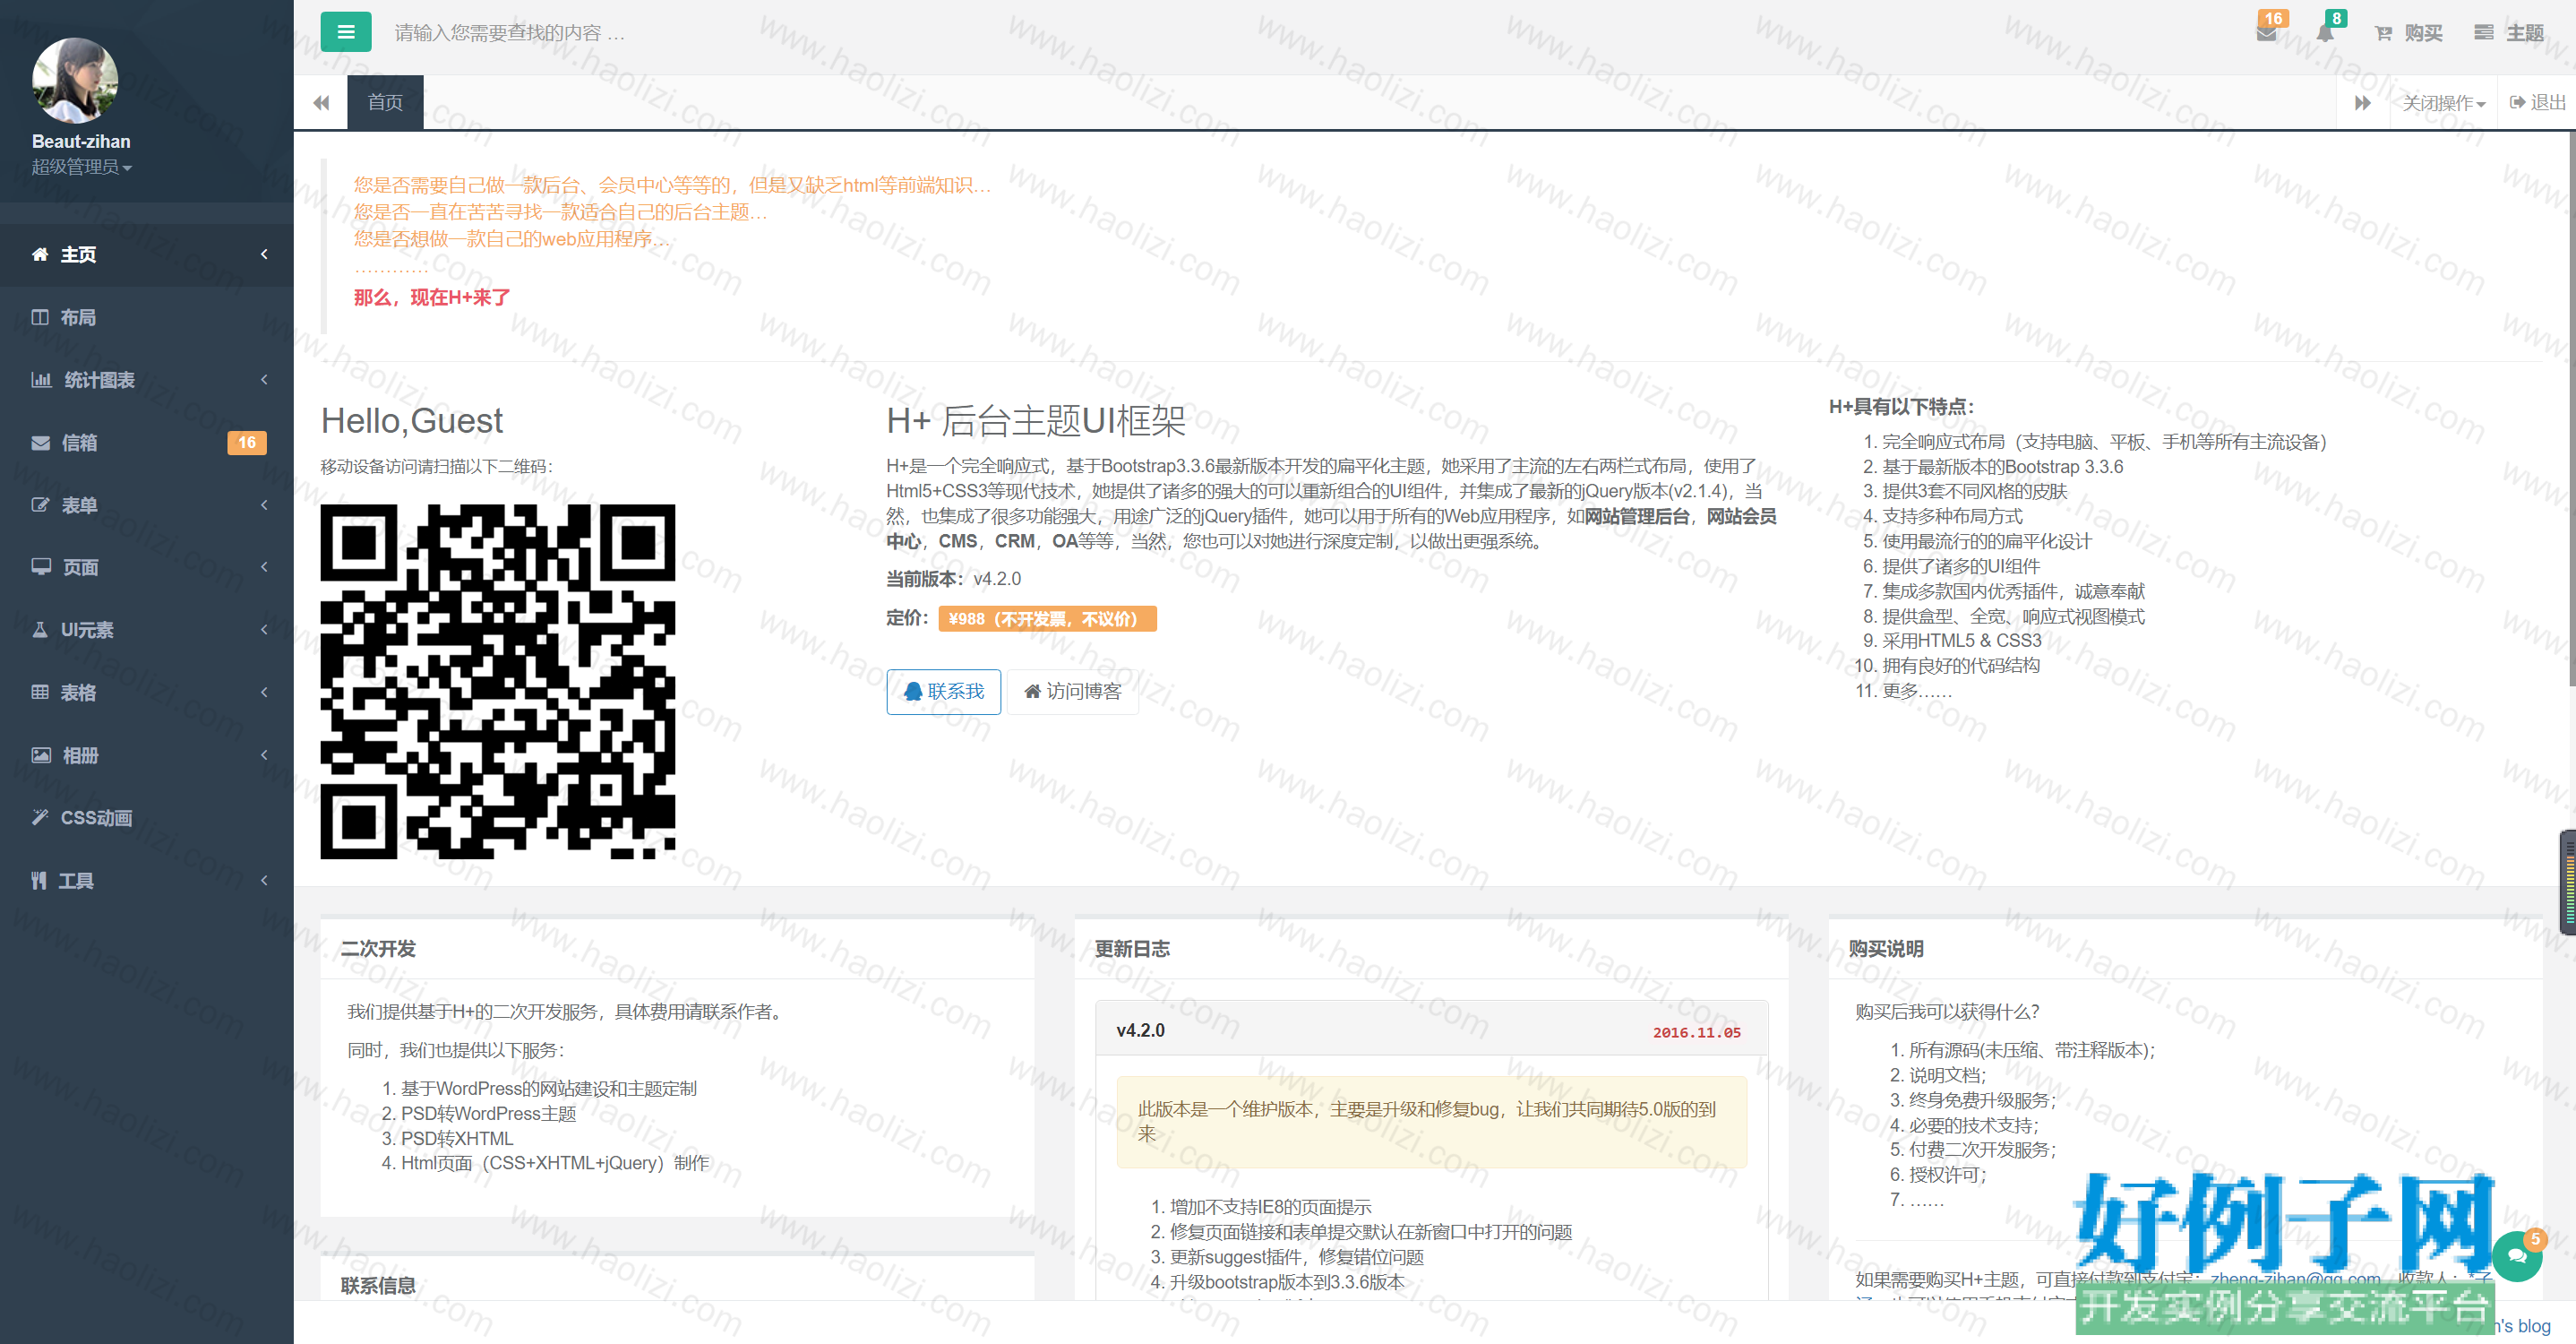Click the v4.2.0 changelog header
The width and height of the screenshot is (2576, 1344).
(1431, 1030)
